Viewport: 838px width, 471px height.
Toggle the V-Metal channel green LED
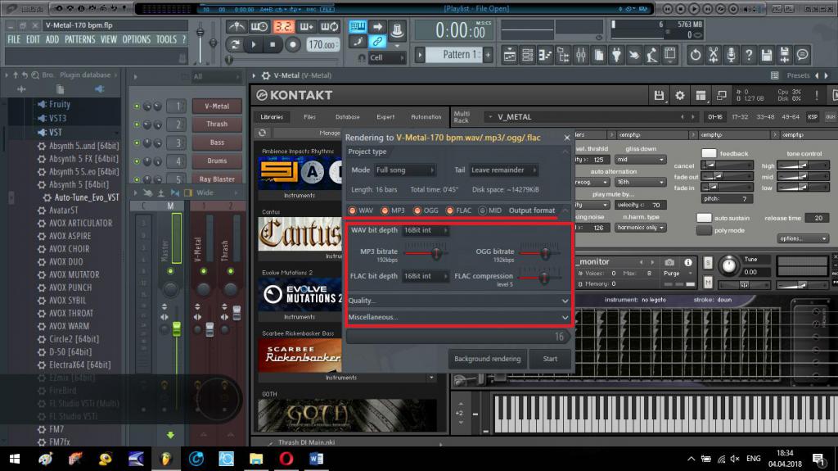(137, 106)
